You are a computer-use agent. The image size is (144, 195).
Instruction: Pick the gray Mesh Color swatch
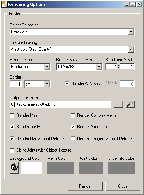(60, 167)
